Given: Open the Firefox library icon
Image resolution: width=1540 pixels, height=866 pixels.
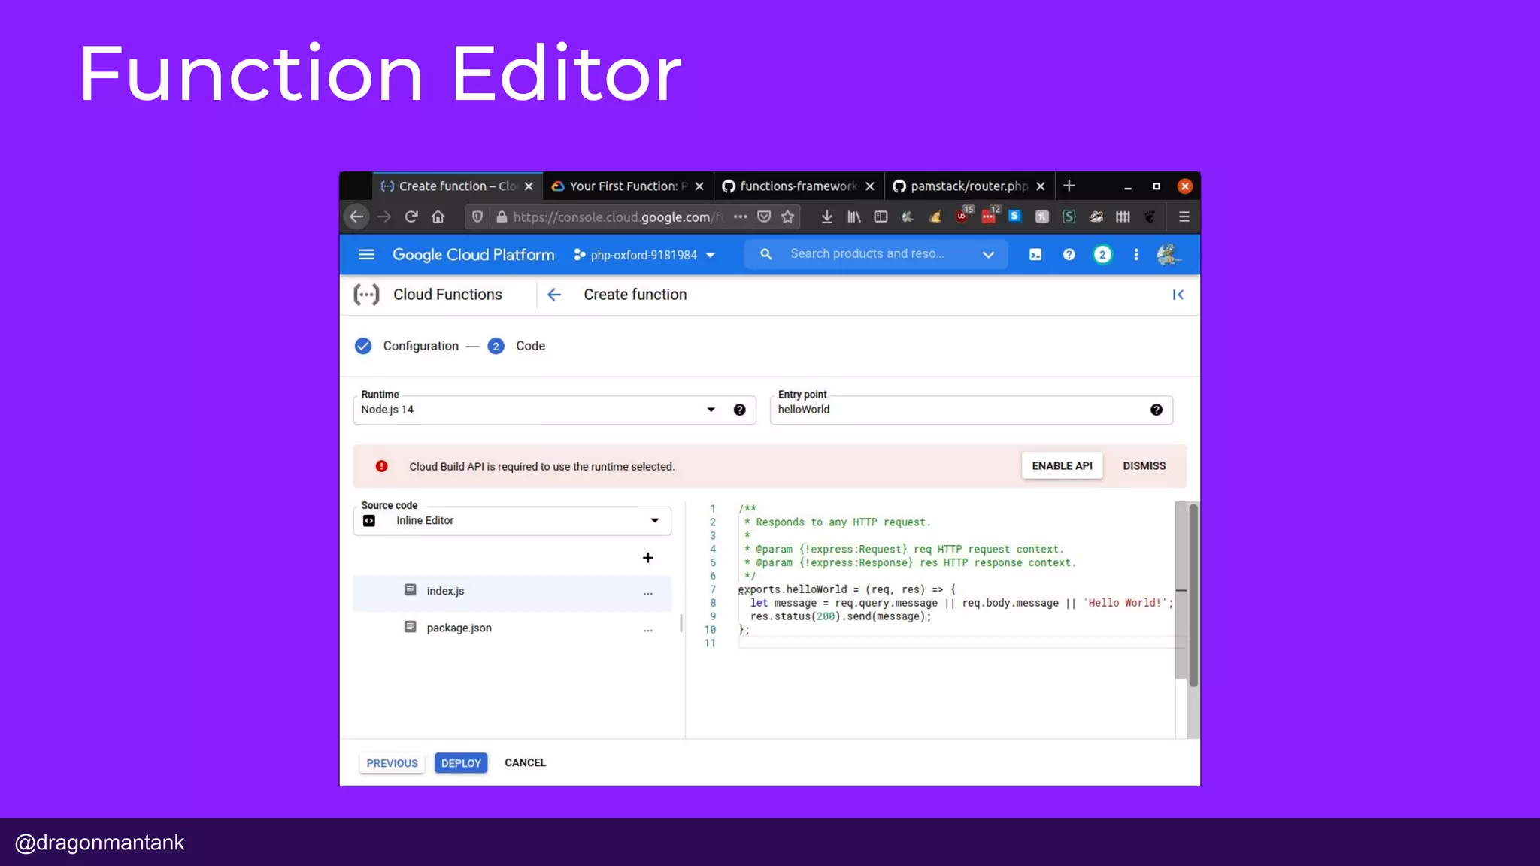Looking at the screenshot, I should pos(853,216).
